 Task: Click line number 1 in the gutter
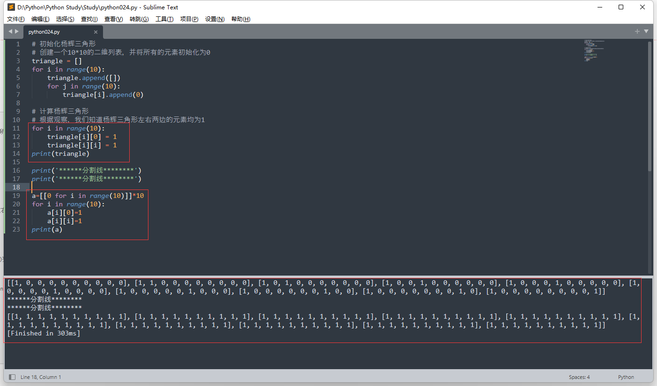[18, 44]
